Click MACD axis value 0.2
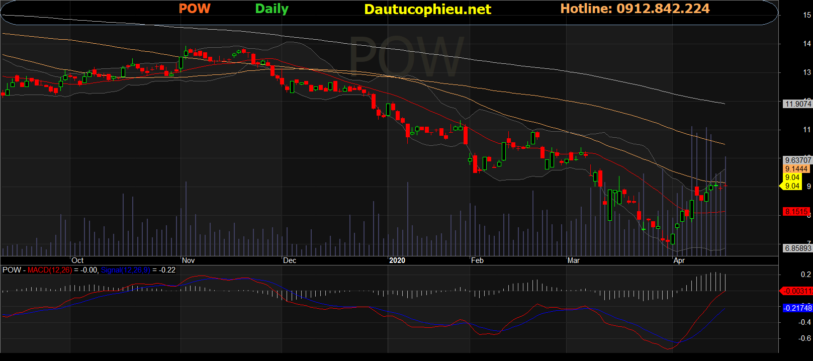 805,275
